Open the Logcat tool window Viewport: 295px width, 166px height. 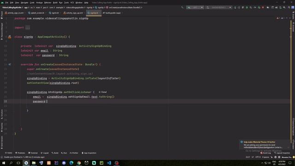click(x=45, y=153)
